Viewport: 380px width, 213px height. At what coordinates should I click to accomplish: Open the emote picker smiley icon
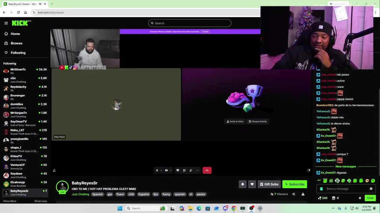371,189
